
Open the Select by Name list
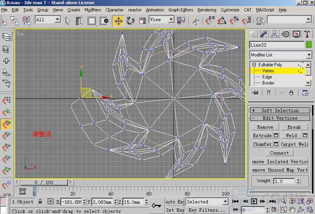pos(79,21)
